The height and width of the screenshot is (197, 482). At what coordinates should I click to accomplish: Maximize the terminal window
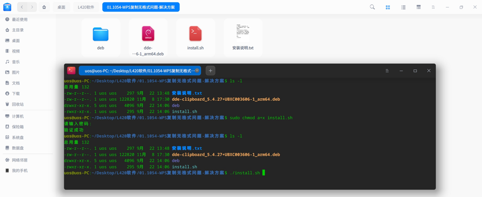pos(415,71)
